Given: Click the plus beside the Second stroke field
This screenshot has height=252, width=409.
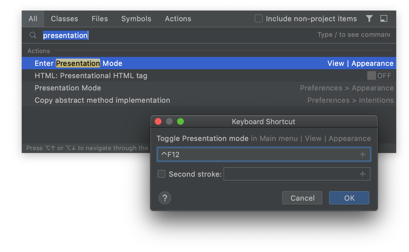Looking at the screenshot, I should pyautogui.click(x=362, y=174).
